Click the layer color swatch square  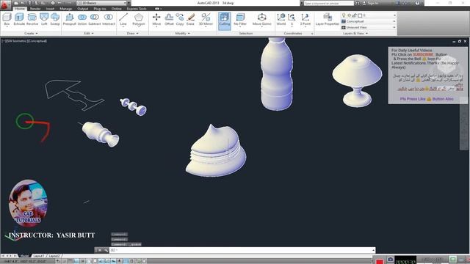click(x=360, y=15)
